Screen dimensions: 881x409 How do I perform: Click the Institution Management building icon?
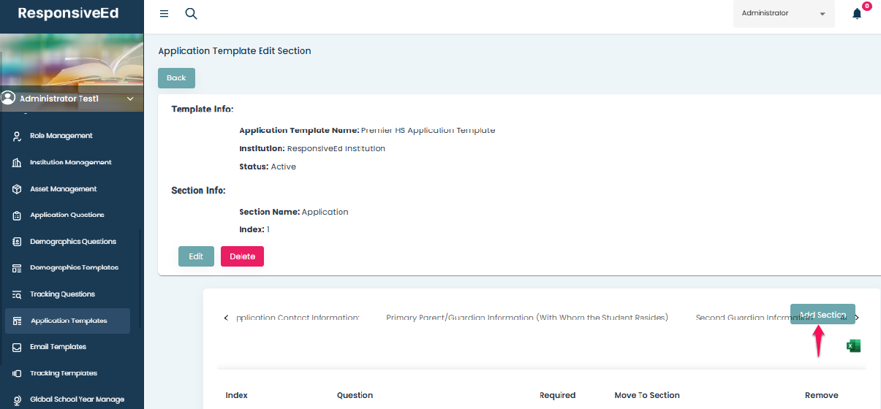click(17, 163)
